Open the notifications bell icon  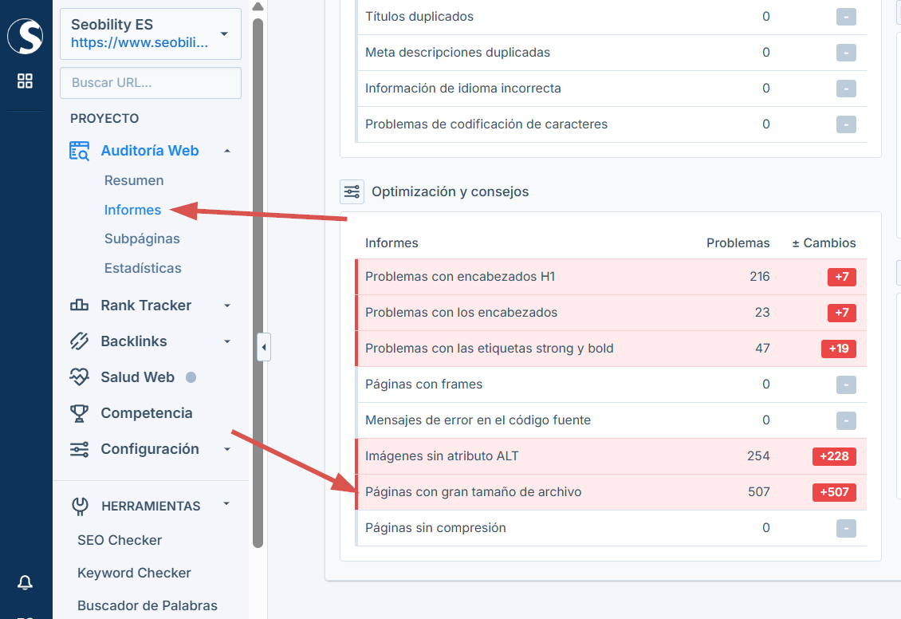(x=25, y=582)
